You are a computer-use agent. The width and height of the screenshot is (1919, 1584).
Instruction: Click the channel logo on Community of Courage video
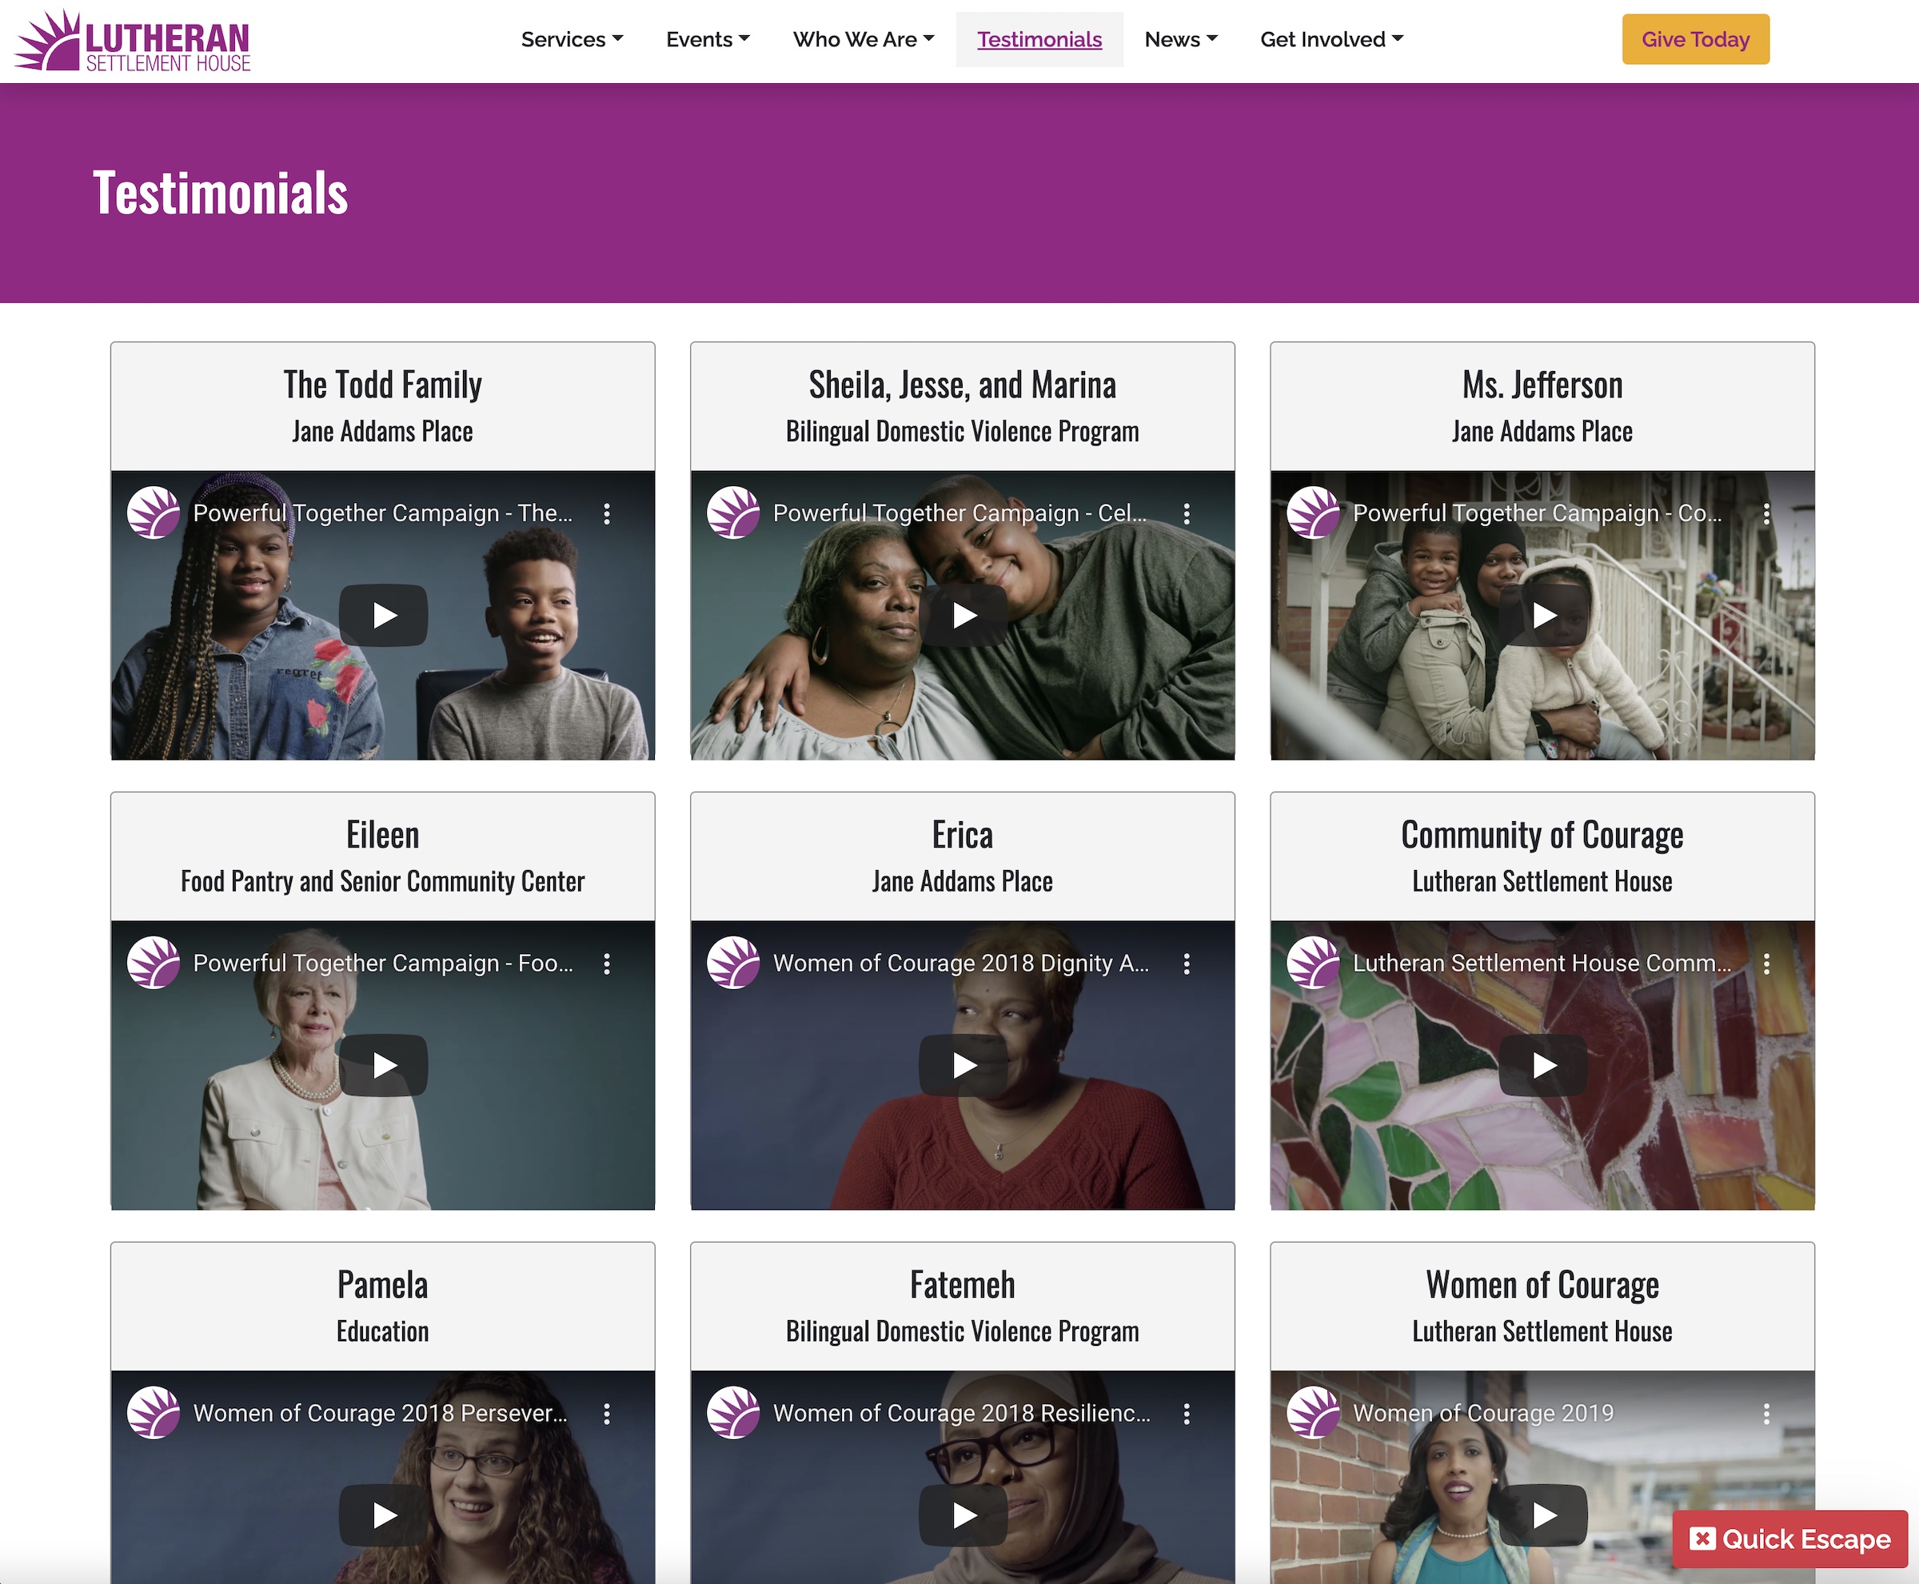1313,963
